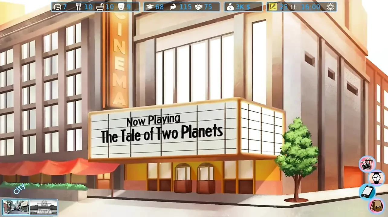The image size is (388, 217).
Task: Click the fork and knife hunger icon
Action: point(79,7)
